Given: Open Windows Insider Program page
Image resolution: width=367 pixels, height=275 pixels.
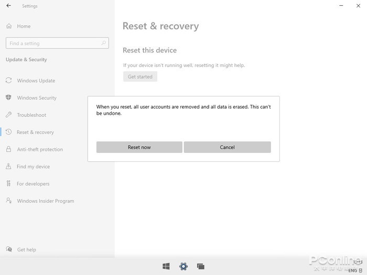Looking at the screenshot, I should click(46, 201).
